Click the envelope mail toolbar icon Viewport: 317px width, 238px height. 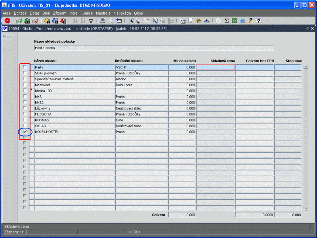click(x=119, y=21)
